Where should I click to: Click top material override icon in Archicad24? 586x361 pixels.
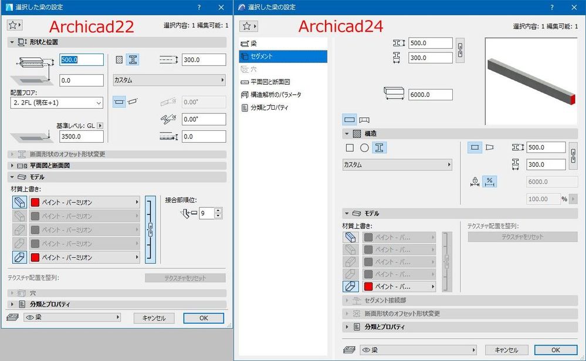click(x=350, y=237)
